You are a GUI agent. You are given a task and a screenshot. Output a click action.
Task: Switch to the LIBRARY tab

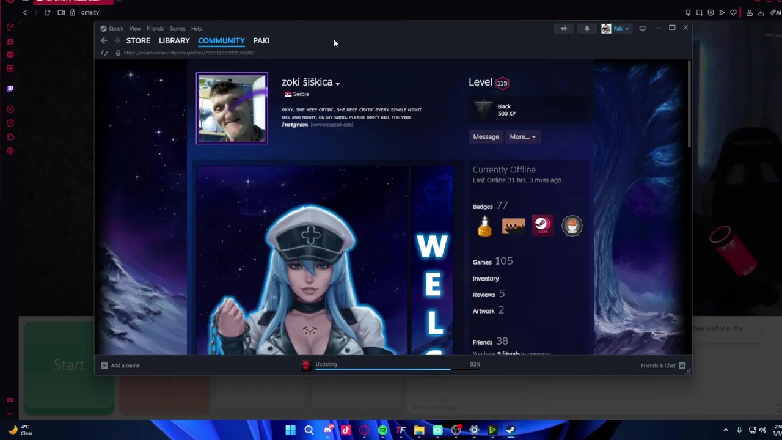[174, 40]
